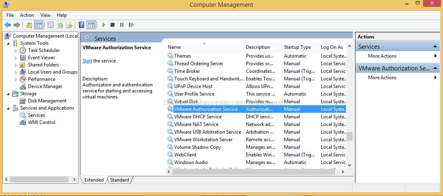Click the Restart Service toolbar button
Image resolution: width=443 pixels, height=196 pixels.
pos(131,25)
